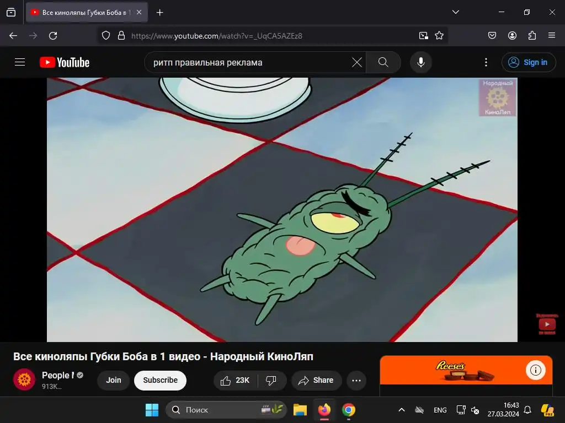Open File Explorer from taskbar
565x423 pixels.
point(300,410)
